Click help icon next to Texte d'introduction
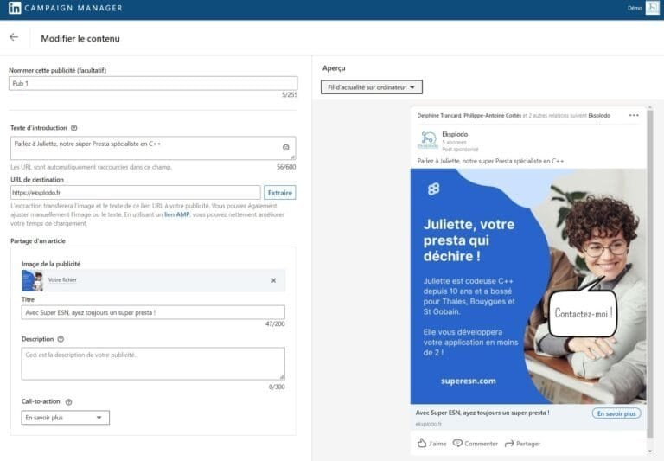 73,128
